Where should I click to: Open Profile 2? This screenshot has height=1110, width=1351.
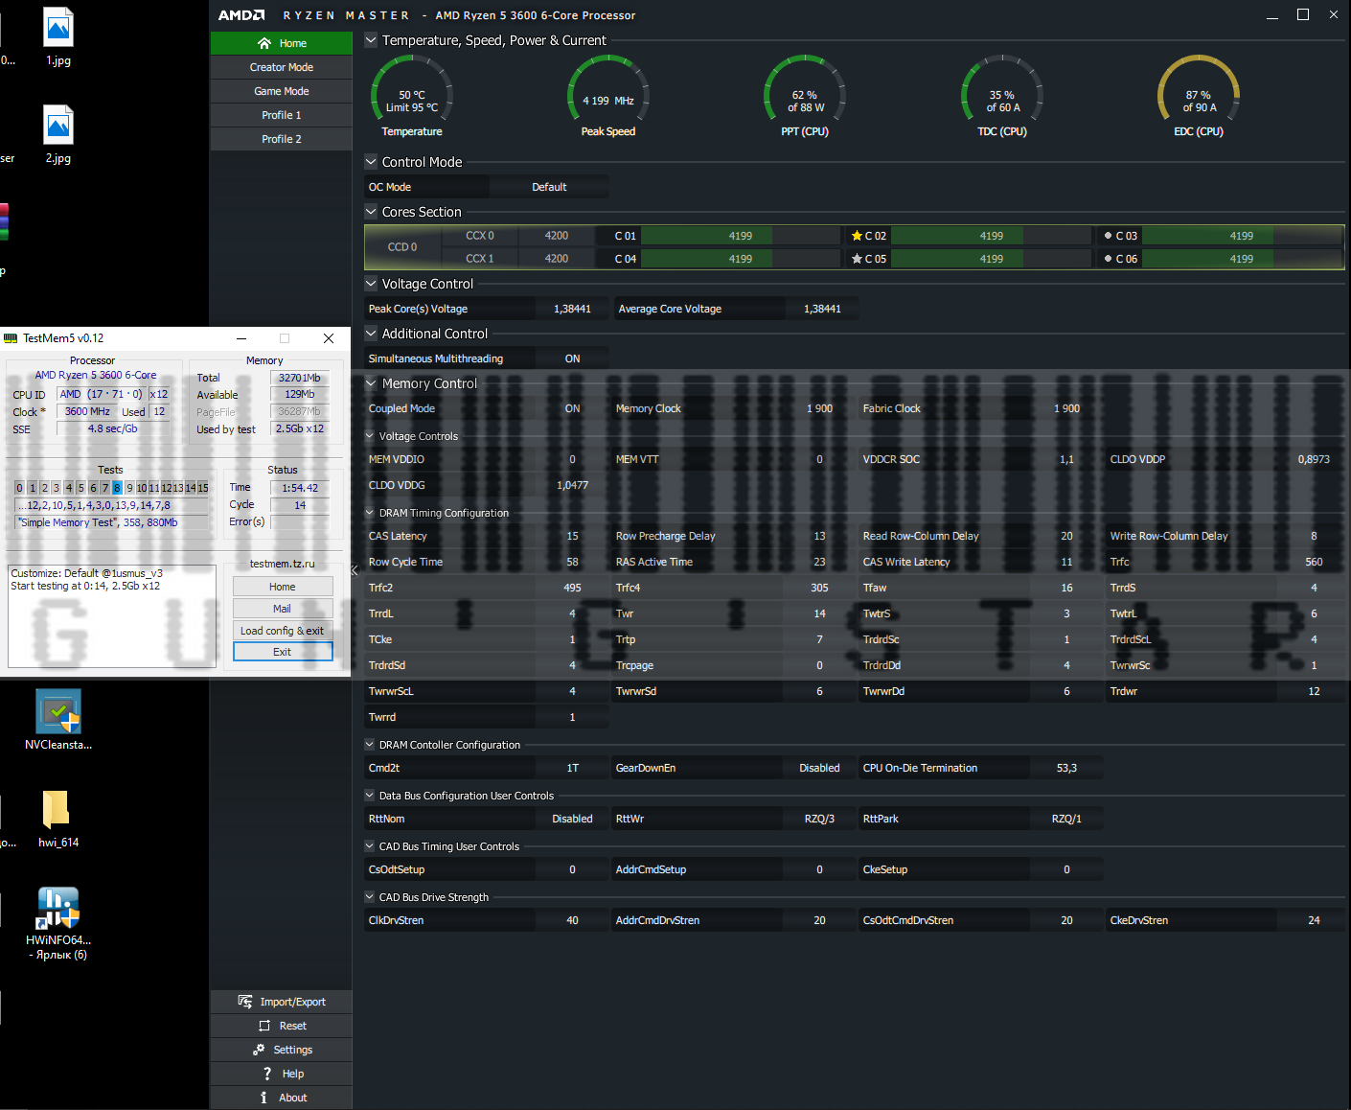pos(282,139)
